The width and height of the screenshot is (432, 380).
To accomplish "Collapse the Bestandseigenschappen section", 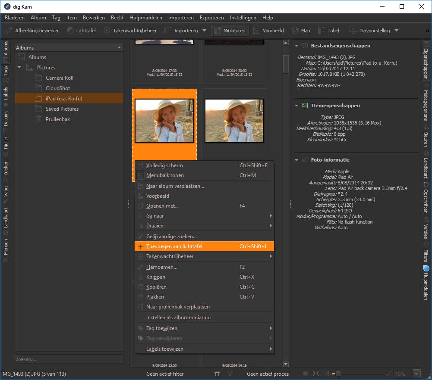I will (x=296, y=46).
